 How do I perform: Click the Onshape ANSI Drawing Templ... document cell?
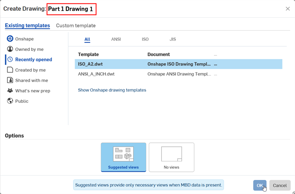tap(179, 74)
